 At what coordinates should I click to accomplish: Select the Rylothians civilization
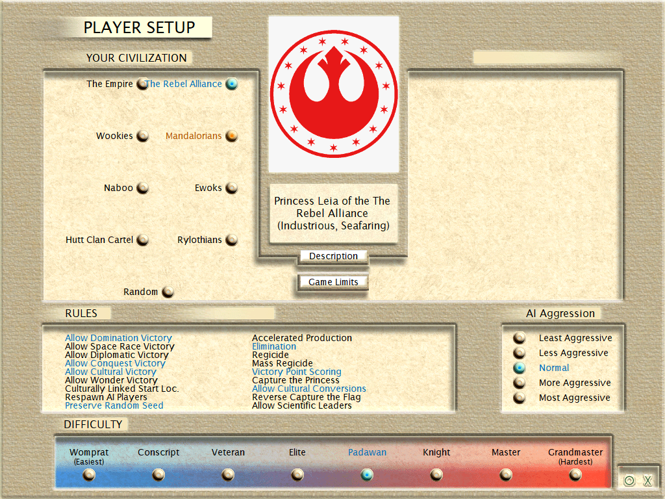click(x=232, y=240)
